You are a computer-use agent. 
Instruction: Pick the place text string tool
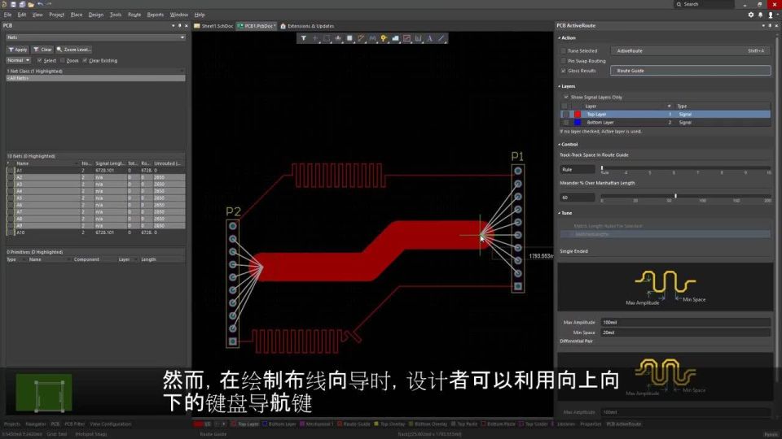pyautogui.click(x=429, y=38)
